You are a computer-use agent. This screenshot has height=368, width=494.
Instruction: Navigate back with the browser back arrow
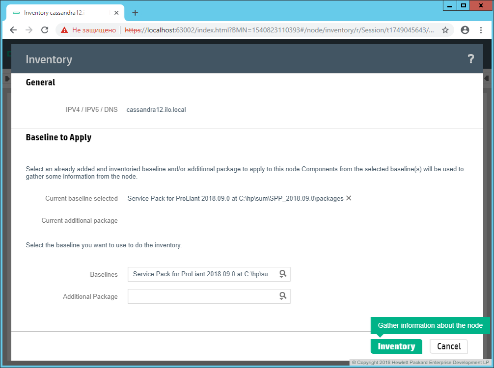click(x=13, y=30)
